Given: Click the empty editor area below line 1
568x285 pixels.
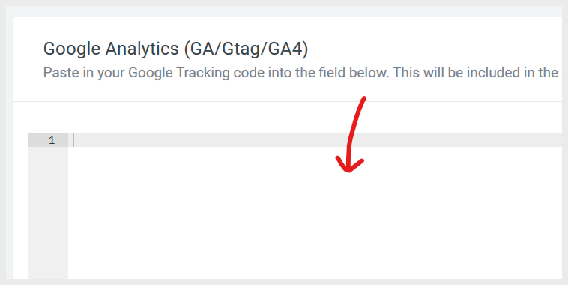Looking at the screenshot, I should tap(315, 213).
